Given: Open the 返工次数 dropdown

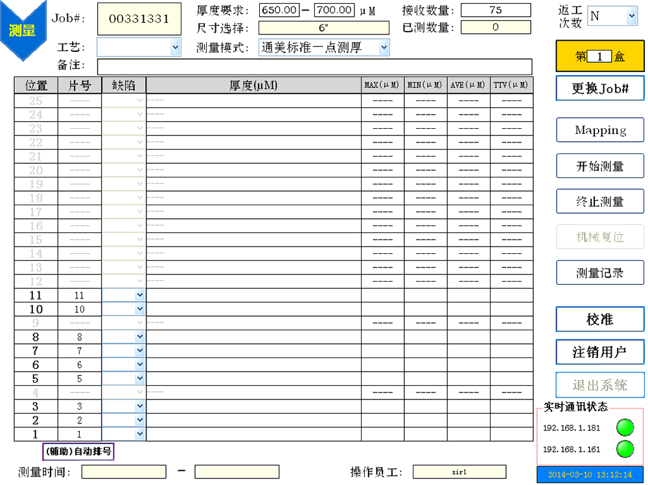Looking at the screenshot, I should [631, 16].
